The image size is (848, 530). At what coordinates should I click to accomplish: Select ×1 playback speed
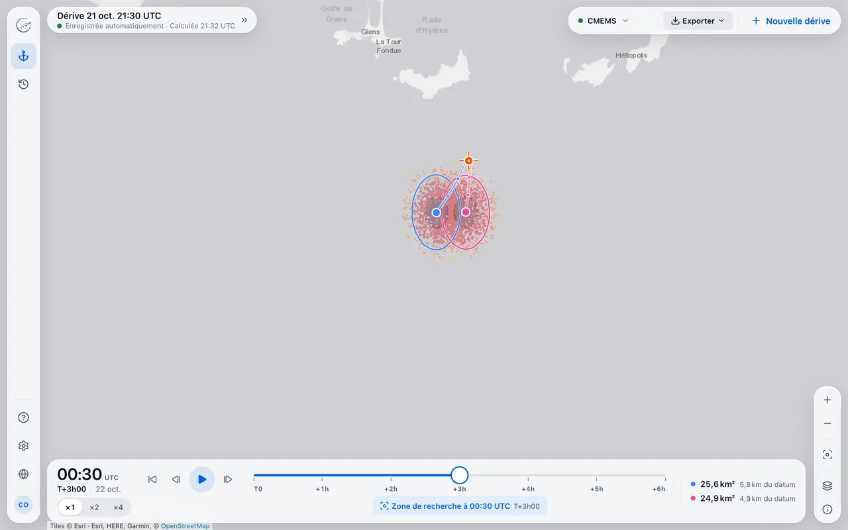pos(70,507)
